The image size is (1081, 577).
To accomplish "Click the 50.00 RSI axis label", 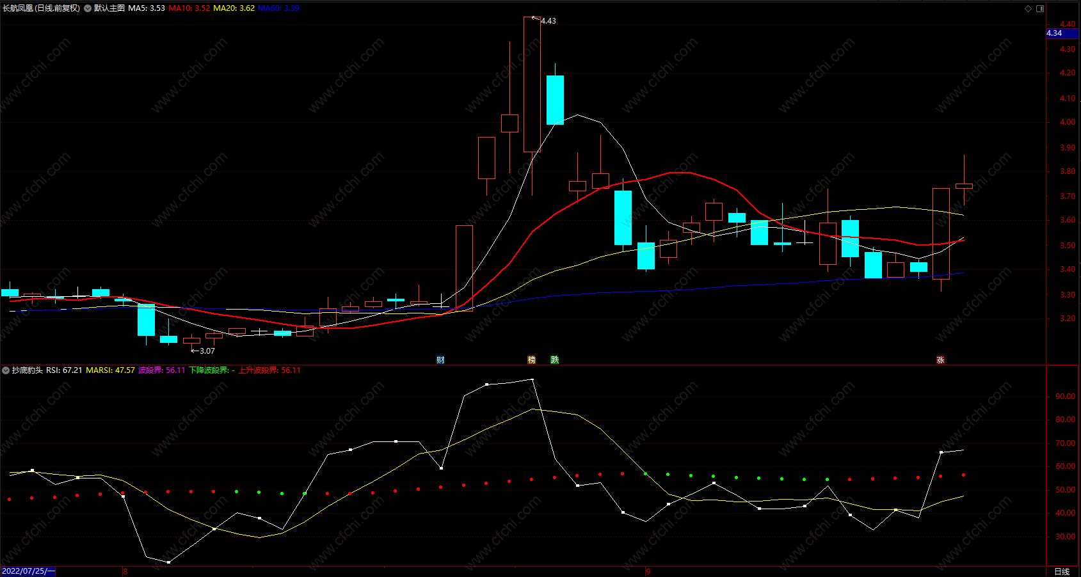I will coord(1066,490).
